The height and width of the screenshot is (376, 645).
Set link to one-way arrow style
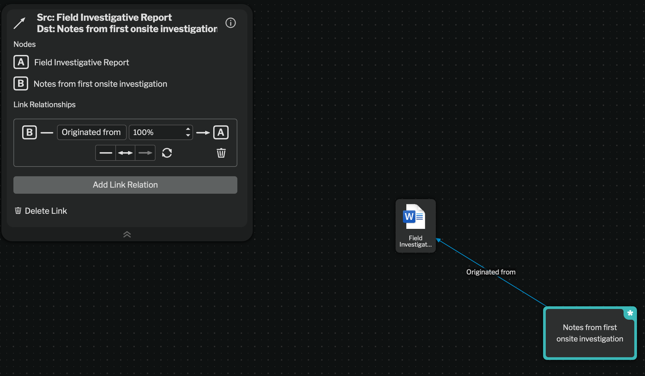(x=145, y=153)
